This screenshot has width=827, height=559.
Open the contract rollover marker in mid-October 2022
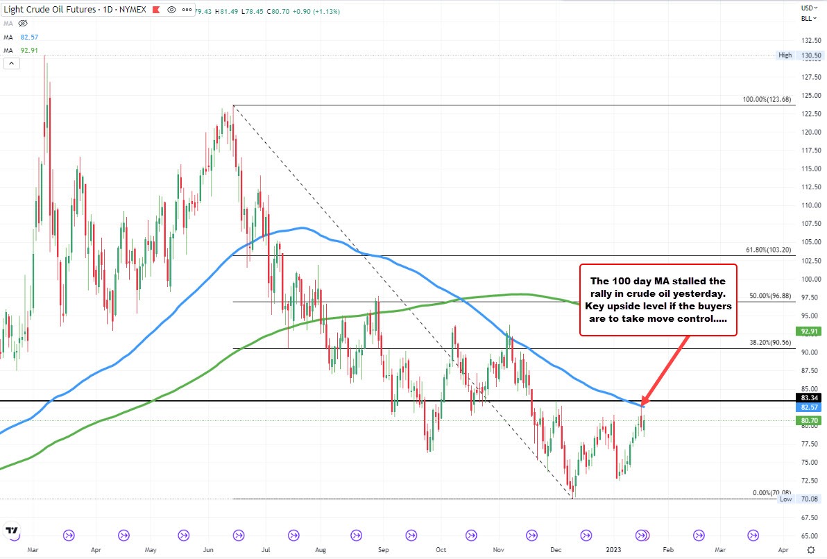click(x=471, y=536)
